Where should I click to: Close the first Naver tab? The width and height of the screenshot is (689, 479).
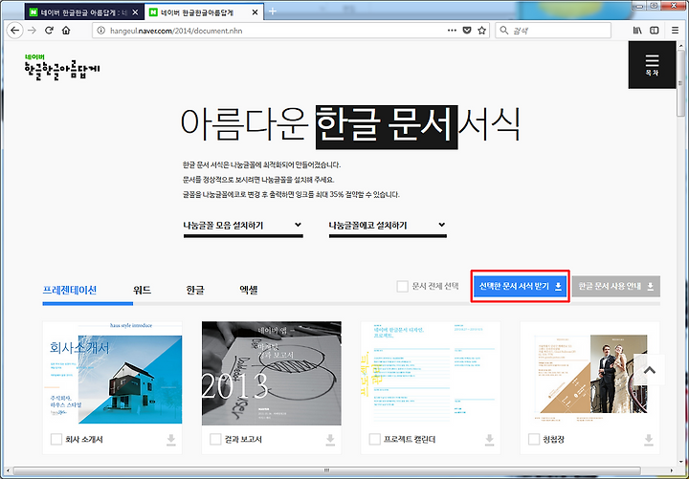[x=135, y=12]
